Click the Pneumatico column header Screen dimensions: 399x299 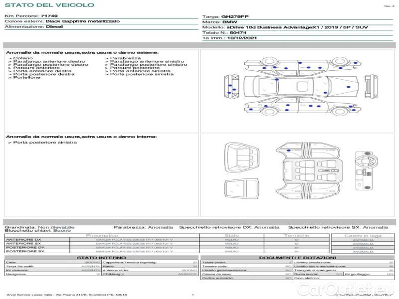(102, 235)
